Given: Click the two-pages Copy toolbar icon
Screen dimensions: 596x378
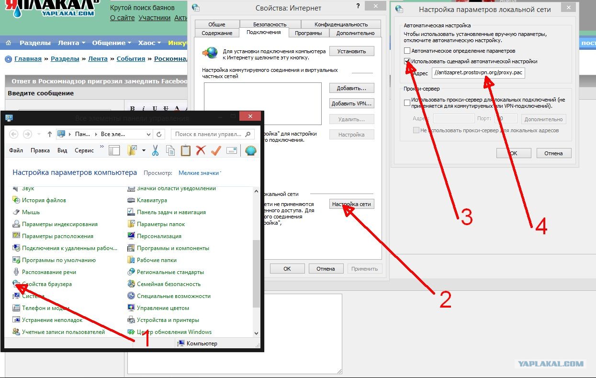Looking at the screenshot, I should point(170,150).
